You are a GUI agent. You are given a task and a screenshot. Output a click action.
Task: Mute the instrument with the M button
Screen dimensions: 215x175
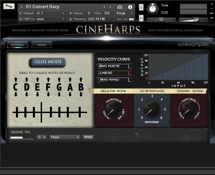[x=141, y=18]
